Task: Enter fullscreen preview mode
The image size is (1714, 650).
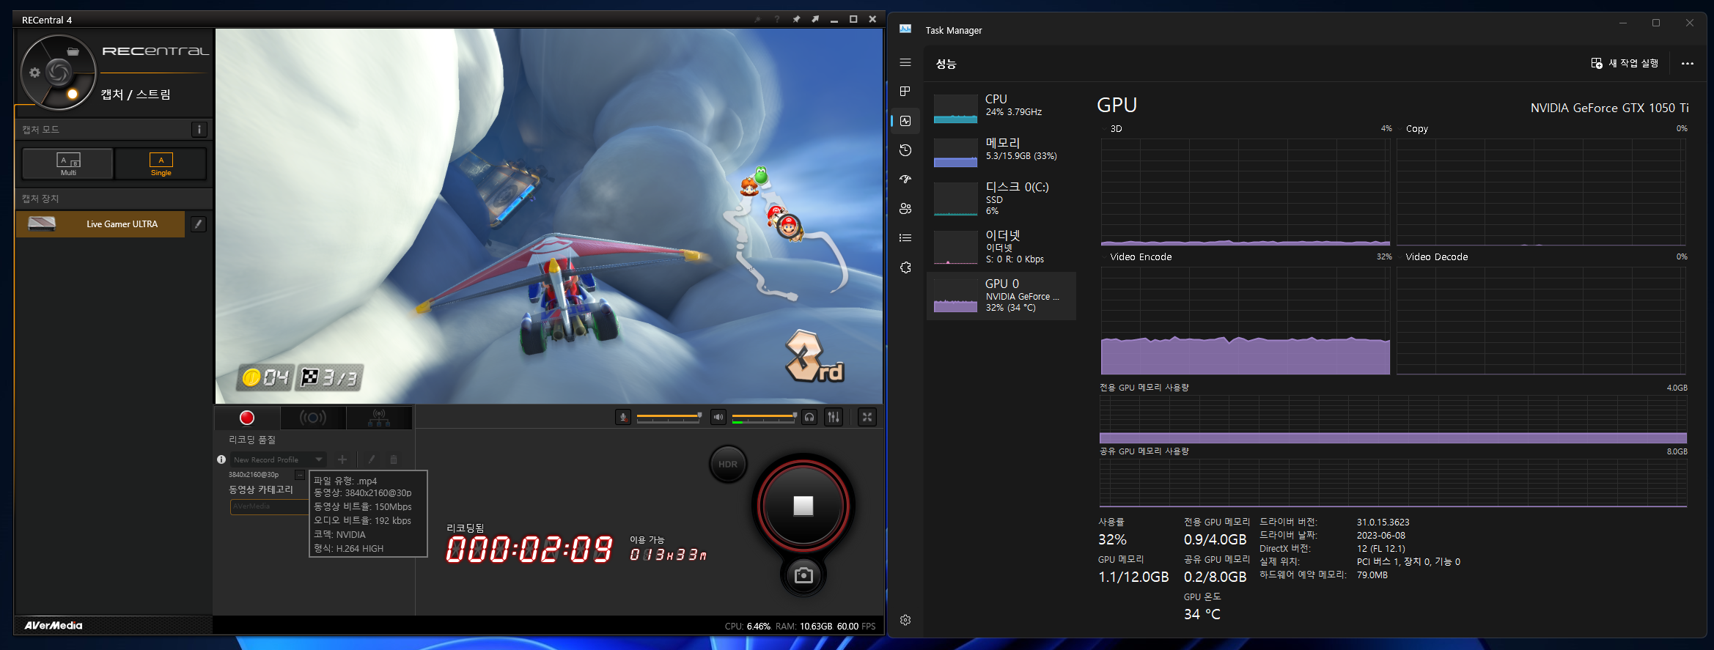Action: [x=867, y=418]
